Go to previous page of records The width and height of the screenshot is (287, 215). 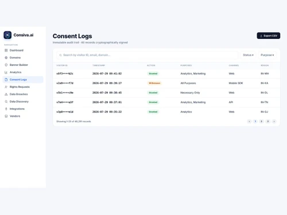click(x=249, y=122)
